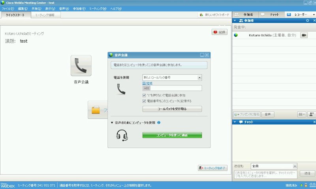
Task: Click the phone handset icon in dialog
Action: 121,89
